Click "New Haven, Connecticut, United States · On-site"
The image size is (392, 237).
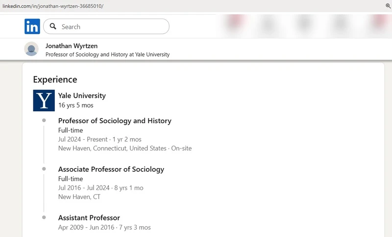125,148
